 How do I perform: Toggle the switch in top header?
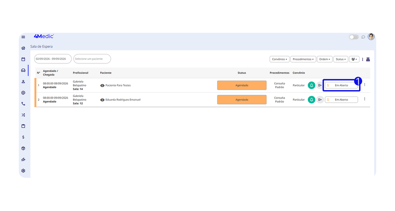(x=354, y=37)
